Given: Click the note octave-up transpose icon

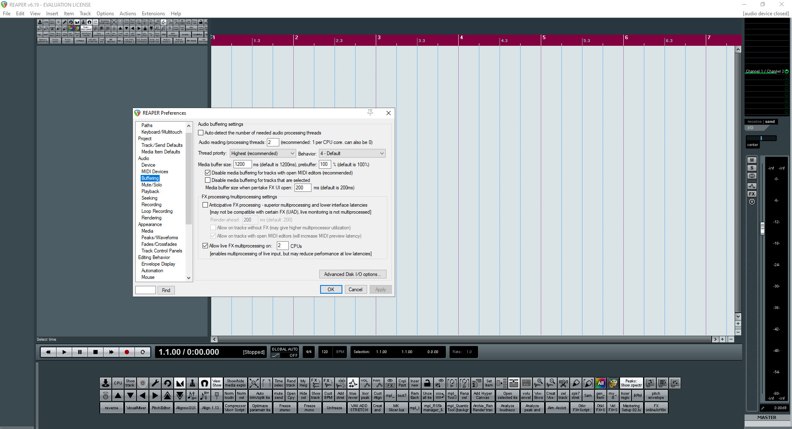Looking at the screenshot, I should (192, 396).
